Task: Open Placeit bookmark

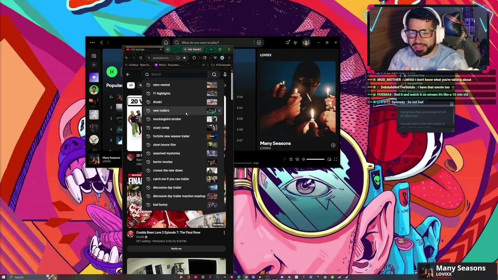Action: pos(168,65)
